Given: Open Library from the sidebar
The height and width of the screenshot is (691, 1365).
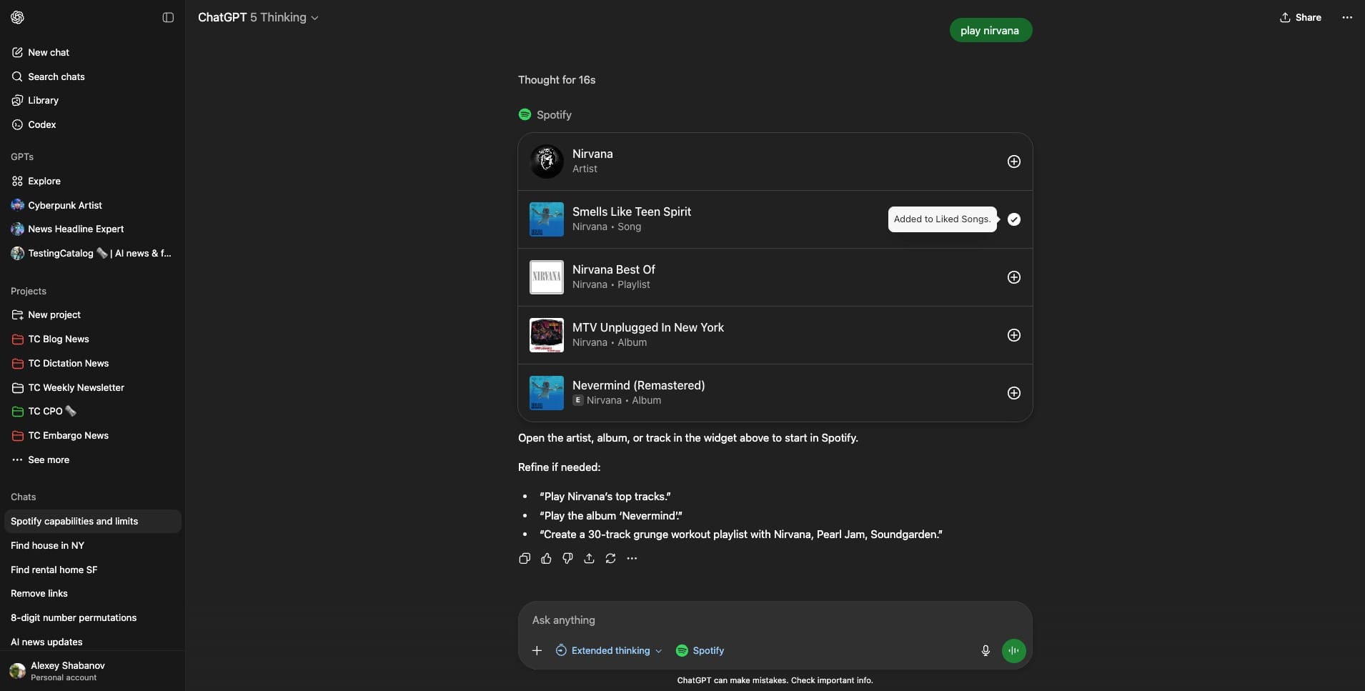Looking at the screenshot, I should tap(43, 100).
